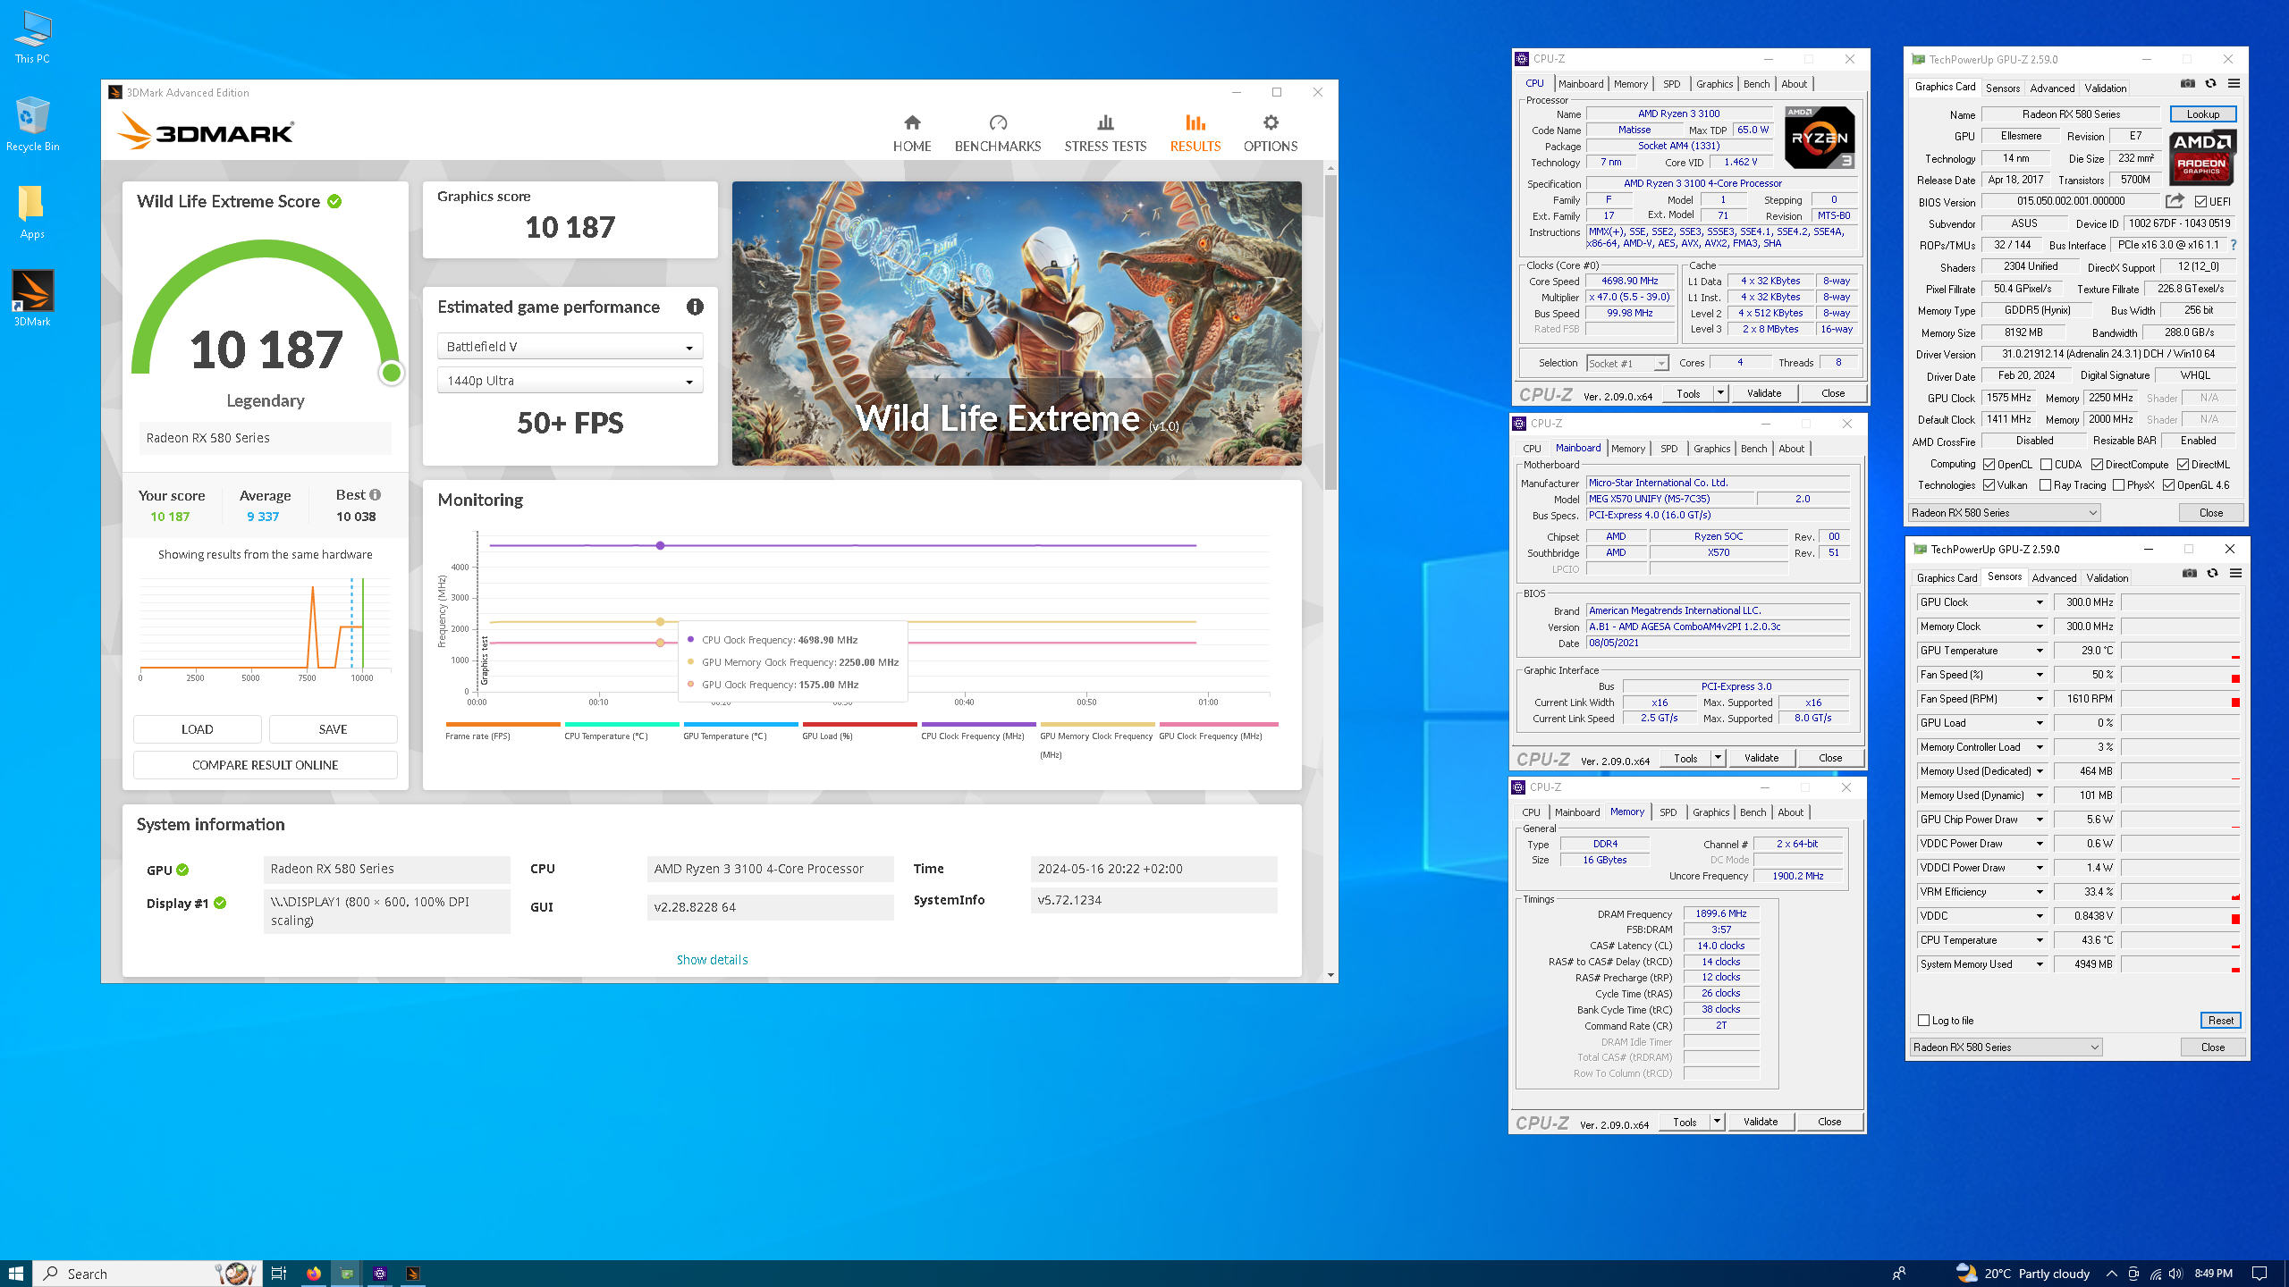Open GPU selector dropdown in GPU-Z Graphics Card window

coord(2004,513)
